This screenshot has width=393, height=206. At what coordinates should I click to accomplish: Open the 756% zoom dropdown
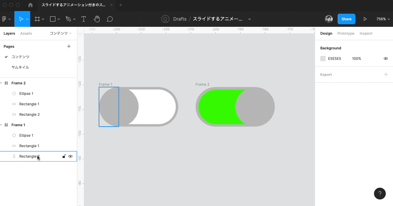[x=383, y=19]
